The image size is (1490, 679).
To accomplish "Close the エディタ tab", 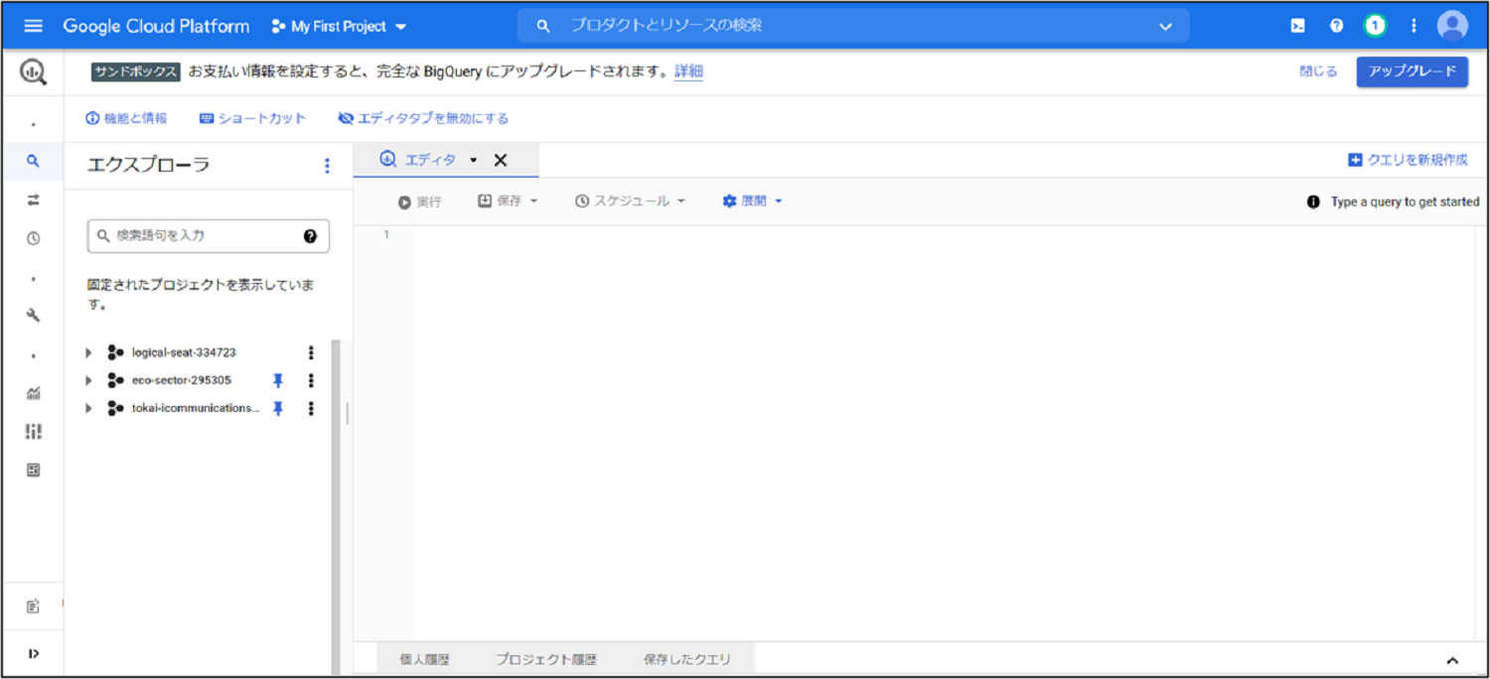I will [x=501, y=160].
